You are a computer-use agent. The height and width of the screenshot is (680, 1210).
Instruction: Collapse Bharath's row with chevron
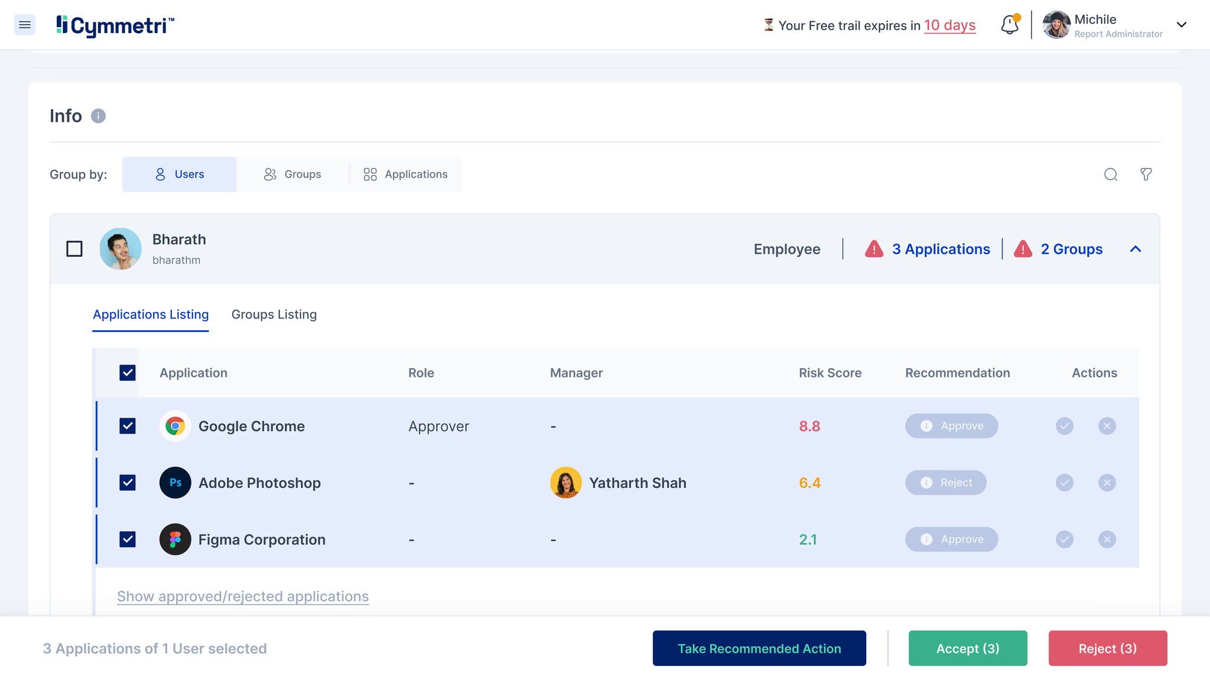1135,249
